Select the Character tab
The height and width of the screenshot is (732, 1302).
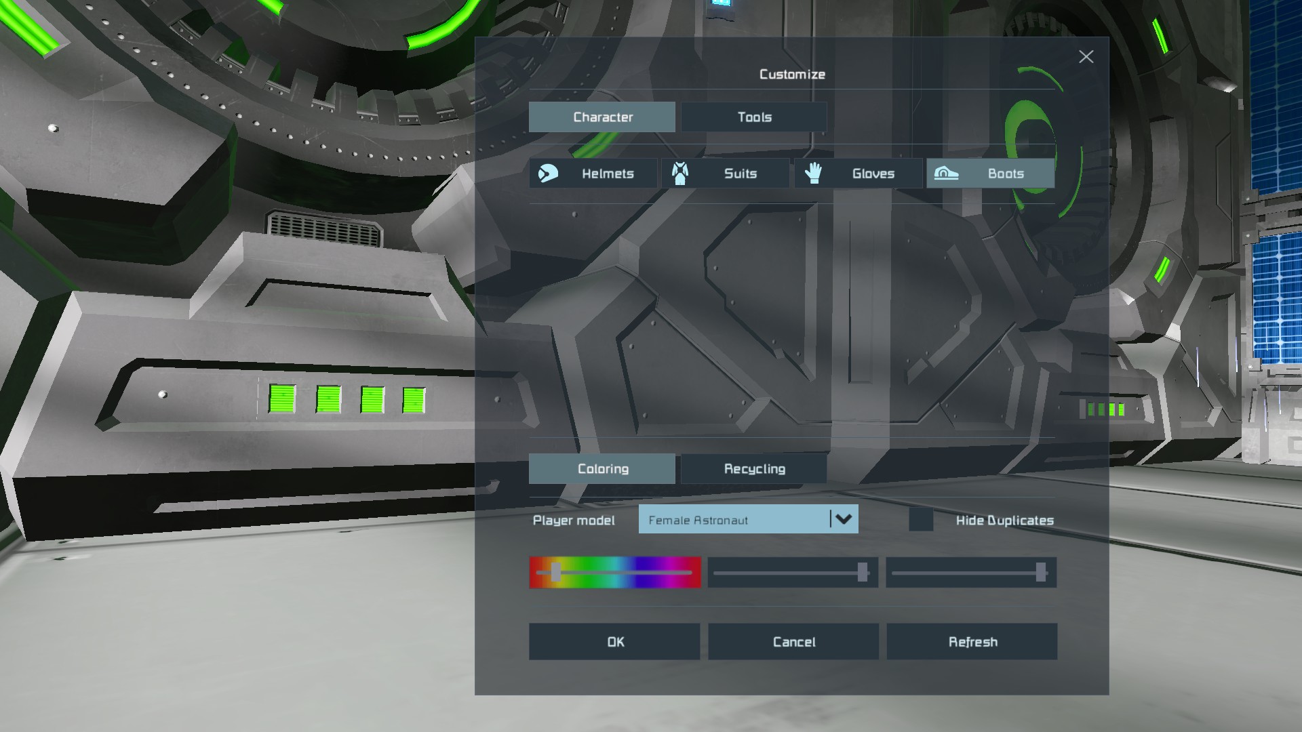click(602, 117)
